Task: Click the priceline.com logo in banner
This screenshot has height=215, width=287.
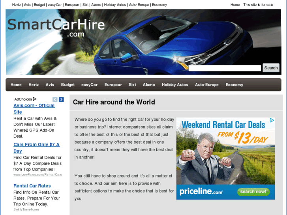Action: click(x=201, y=192)
